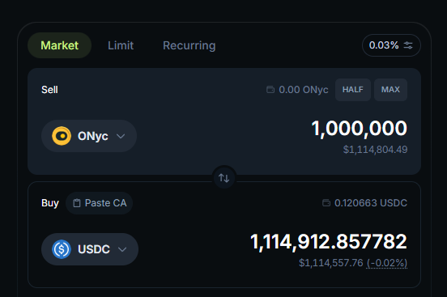447x297 pixels.
Task: Click the Paste CA button
Action: pyautogui.click(x=100, y=203)
